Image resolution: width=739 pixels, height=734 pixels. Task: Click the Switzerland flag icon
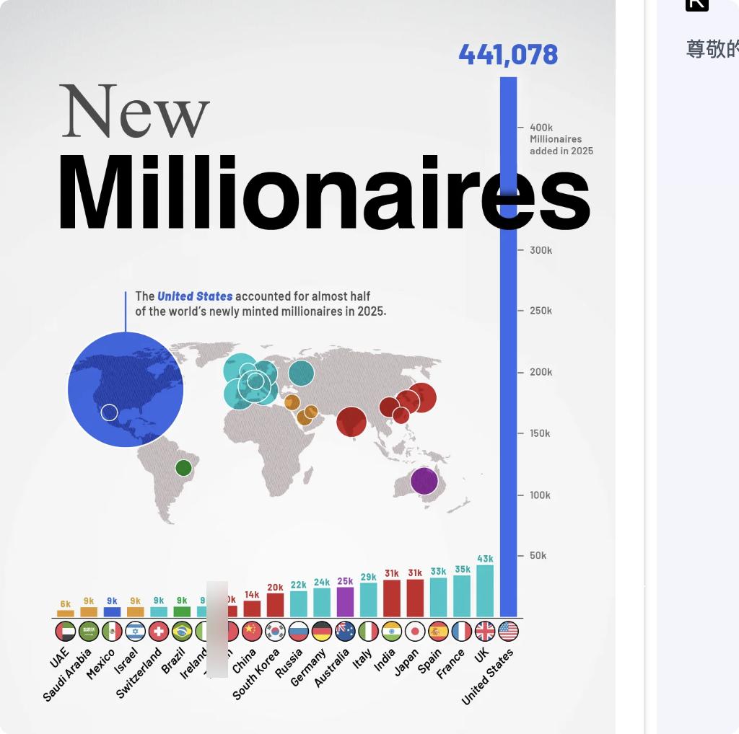(x=159, y=632)
